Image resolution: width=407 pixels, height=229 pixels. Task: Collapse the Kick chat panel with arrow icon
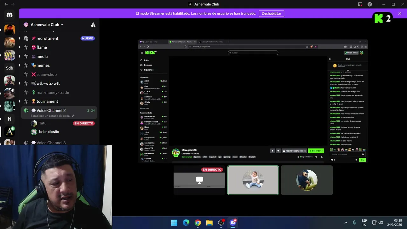tap(330, 59)
